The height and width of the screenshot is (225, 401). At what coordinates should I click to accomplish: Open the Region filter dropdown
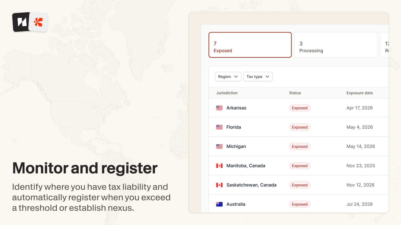(228, 77)
